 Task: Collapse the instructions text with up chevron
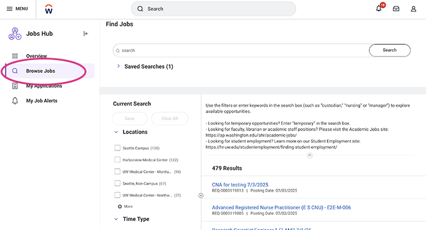click(310, 155)
